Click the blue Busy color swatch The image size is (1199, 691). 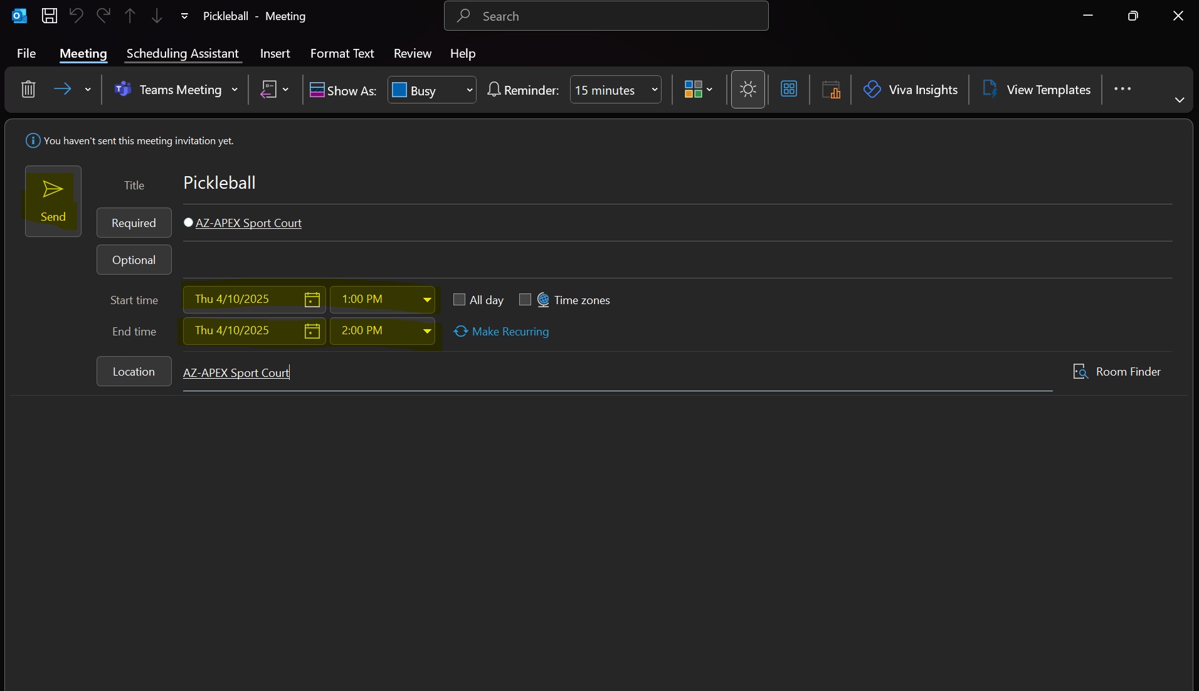(x=399, y=90)
